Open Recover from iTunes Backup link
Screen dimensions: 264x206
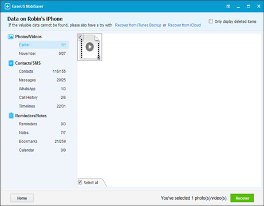(138, 25)
